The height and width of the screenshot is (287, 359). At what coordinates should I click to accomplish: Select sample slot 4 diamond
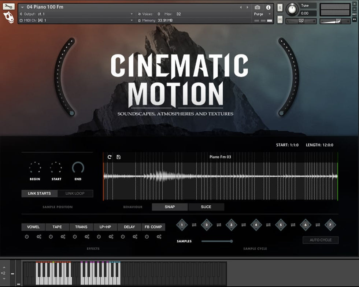click(x=256, y=225)
